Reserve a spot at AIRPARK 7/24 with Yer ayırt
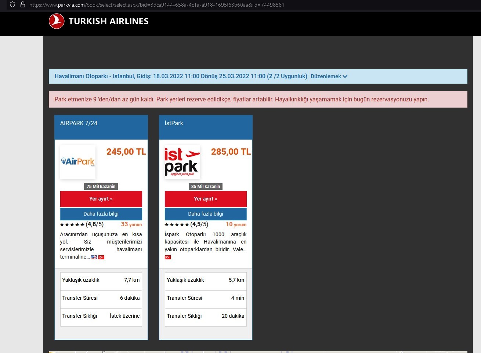Viewport: 481px width, 353px height. pos(101,199)
